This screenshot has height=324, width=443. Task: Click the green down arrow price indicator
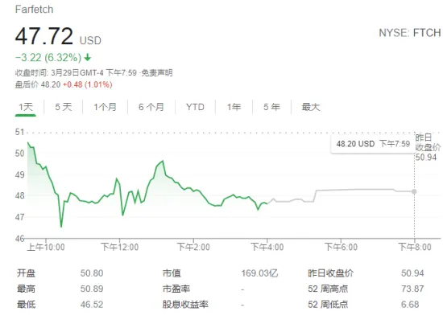(88, 58)
